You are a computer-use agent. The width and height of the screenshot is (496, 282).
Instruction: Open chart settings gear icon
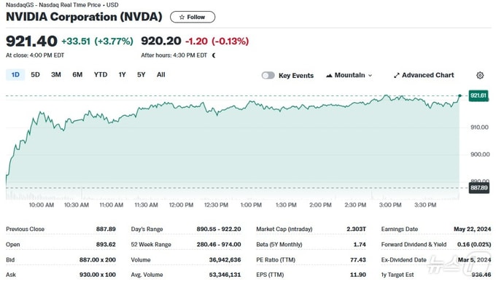[x=480, y=75]
